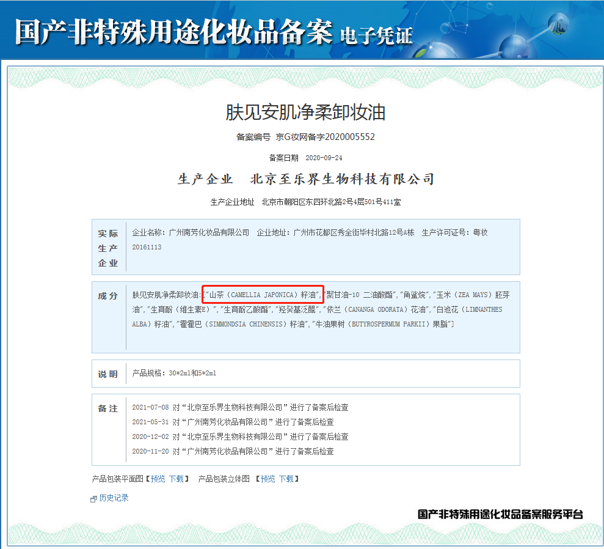Image resolution: width=604 pixels, height=549 pixels.
Task: Select the filing date 2020-09-24
Action: [x=324, y=158]
